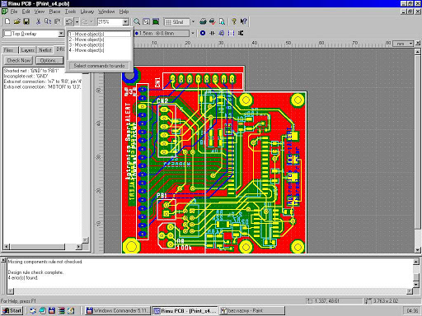This screenshot has width=422, height=316.
Task: Open the mm units dropdown on ruler
Action: 411,44
